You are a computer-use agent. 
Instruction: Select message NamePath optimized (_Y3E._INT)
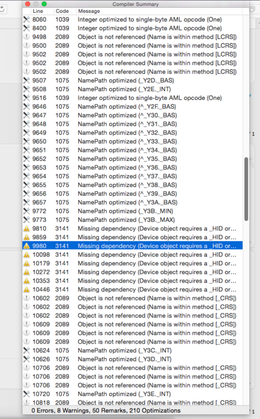(x=124, y=394)
